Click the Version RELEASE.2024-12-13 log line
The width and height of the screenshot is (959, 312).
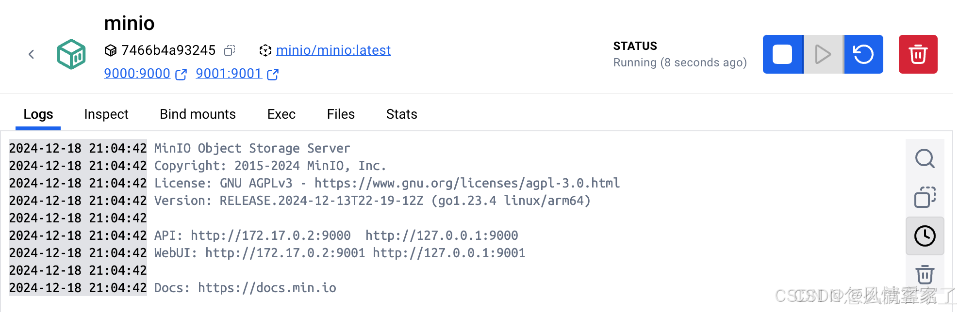click(x=372, y=201)
